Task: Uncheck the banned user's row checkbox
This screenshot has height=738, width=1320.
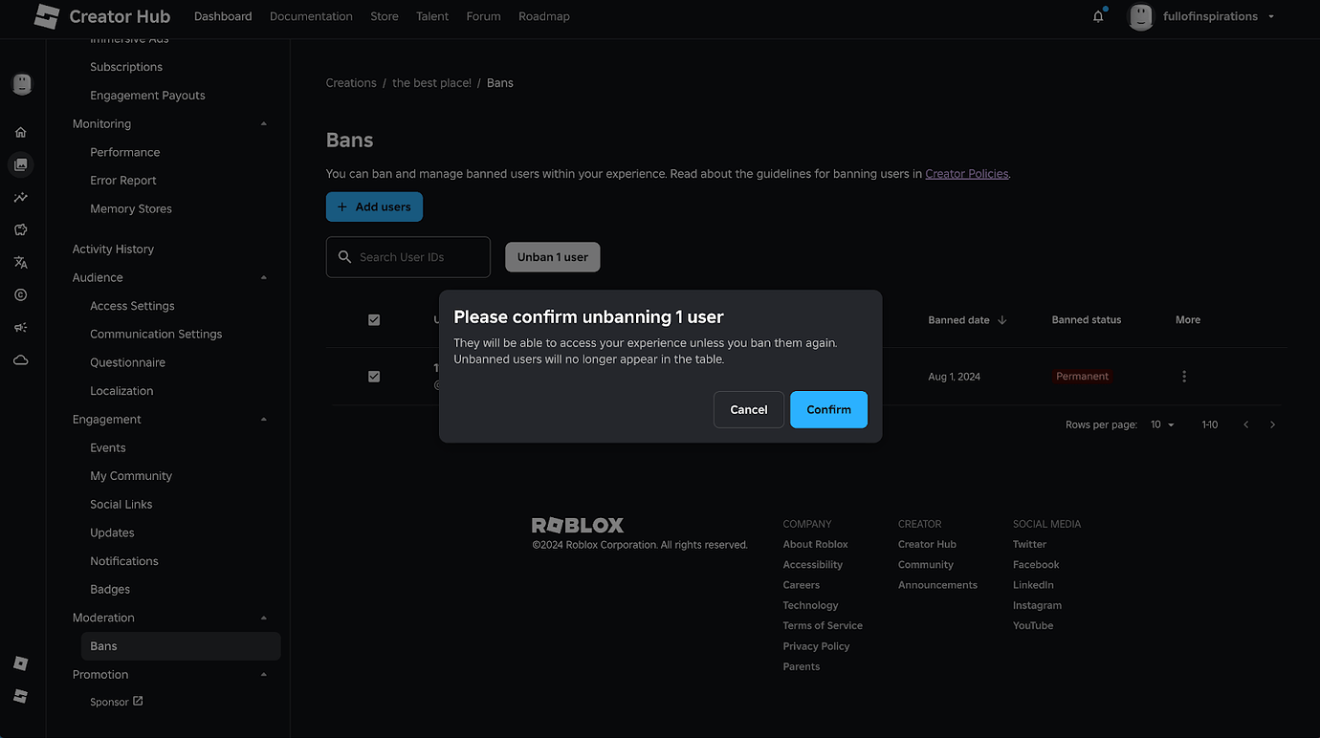Action: click(374, 376)
